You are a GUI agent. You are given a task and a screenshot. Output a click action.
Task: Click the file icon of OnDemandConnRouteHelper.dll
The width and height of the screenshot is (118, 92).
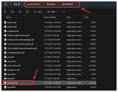[x=5, y=40]
